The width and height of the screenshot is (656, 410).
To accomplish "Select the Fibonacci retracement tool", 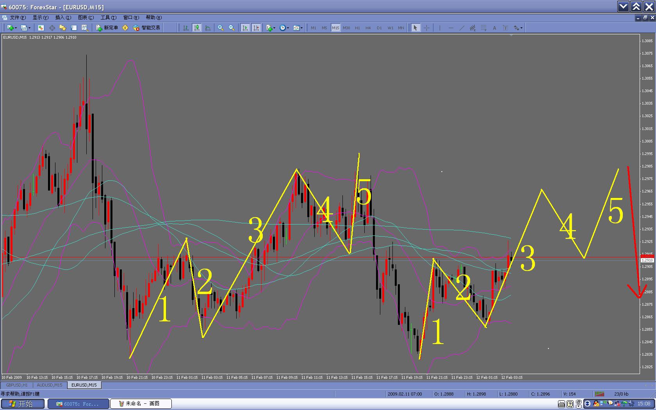I will [x=483, y=28].
